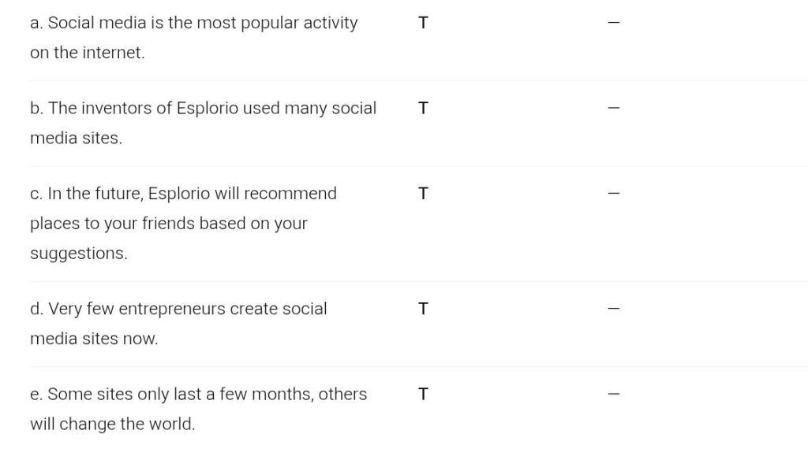Viewport: 808px width, 471px height.
Task: Select T for the social media popularity statement
Action: (423, 23)
